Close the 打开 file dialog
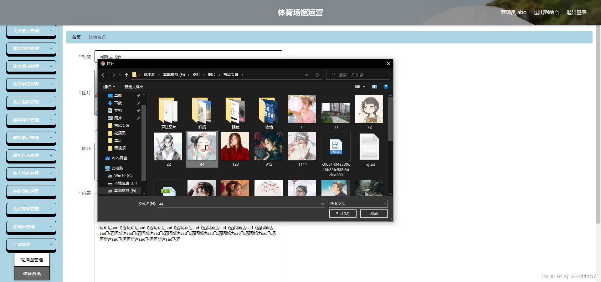Screen dimensions: 601x282 (388, 63)
